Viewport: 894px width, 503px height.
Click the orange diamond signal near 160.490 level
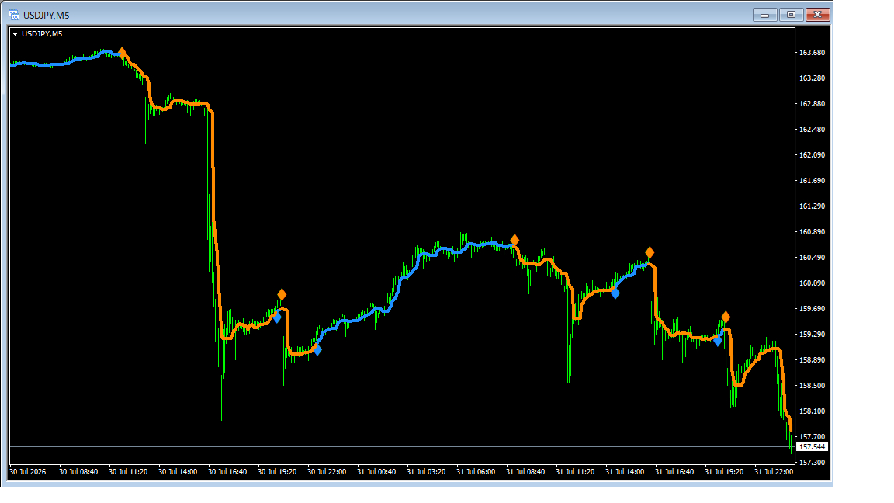click(x=650, y=252)
